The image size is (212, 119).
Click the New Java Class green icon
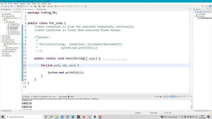(x=51, y=6)
